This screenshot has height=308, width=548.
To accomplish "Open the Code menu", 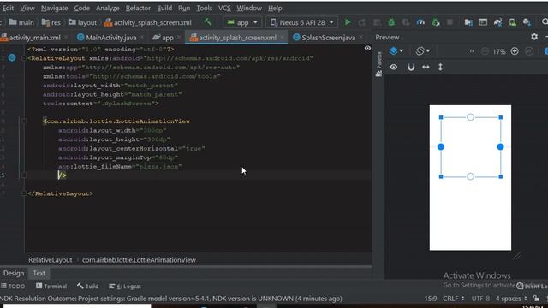I will [x=82, y=8].
